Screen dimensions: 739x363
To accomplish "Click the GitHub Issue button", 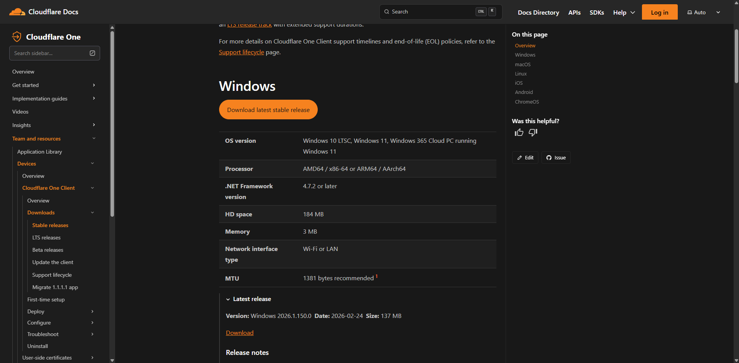I will pyautogui.click(x=556, y=157).
